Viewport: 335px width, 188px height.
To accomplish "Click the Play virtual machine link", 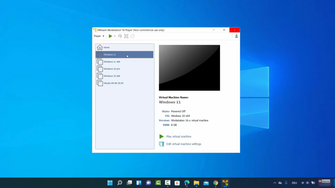I will point(179,136).
